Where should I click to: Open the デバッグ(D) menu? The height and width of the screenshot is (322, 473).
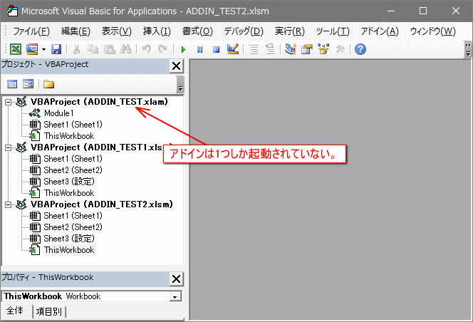[244, 31]
